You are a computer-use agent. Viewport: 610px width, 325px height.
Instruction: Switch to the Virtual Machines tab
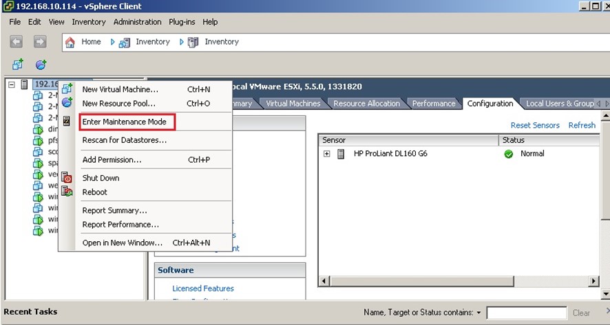[293, 104]
